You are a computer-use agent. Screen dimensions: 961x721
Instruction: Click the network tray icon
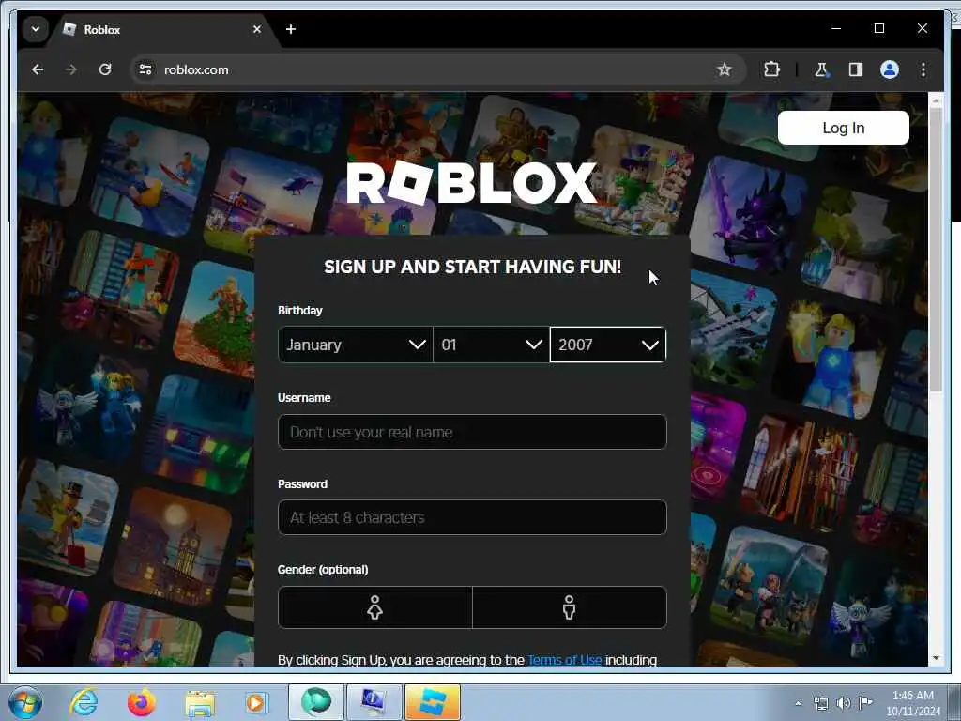click(x=820, y=703)
